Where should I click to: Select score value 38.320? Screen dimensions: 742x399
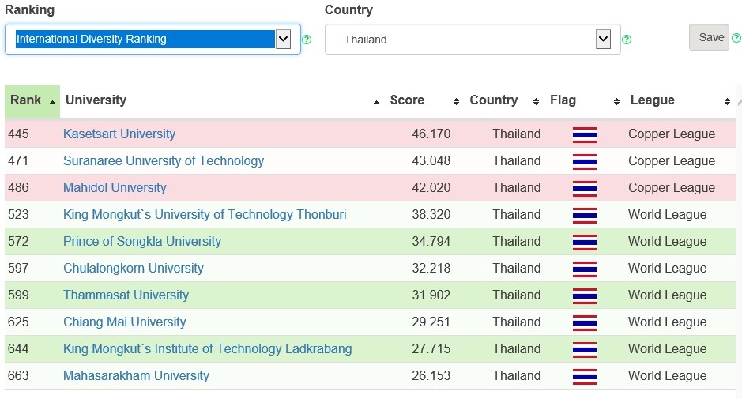point(431,215)
